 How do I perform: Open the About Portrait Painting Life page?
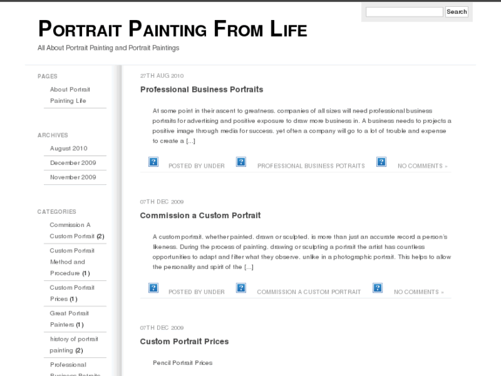click(70, 95)
